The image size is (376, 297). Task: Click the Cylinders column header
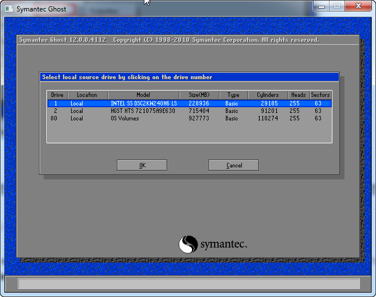(268, 95)
